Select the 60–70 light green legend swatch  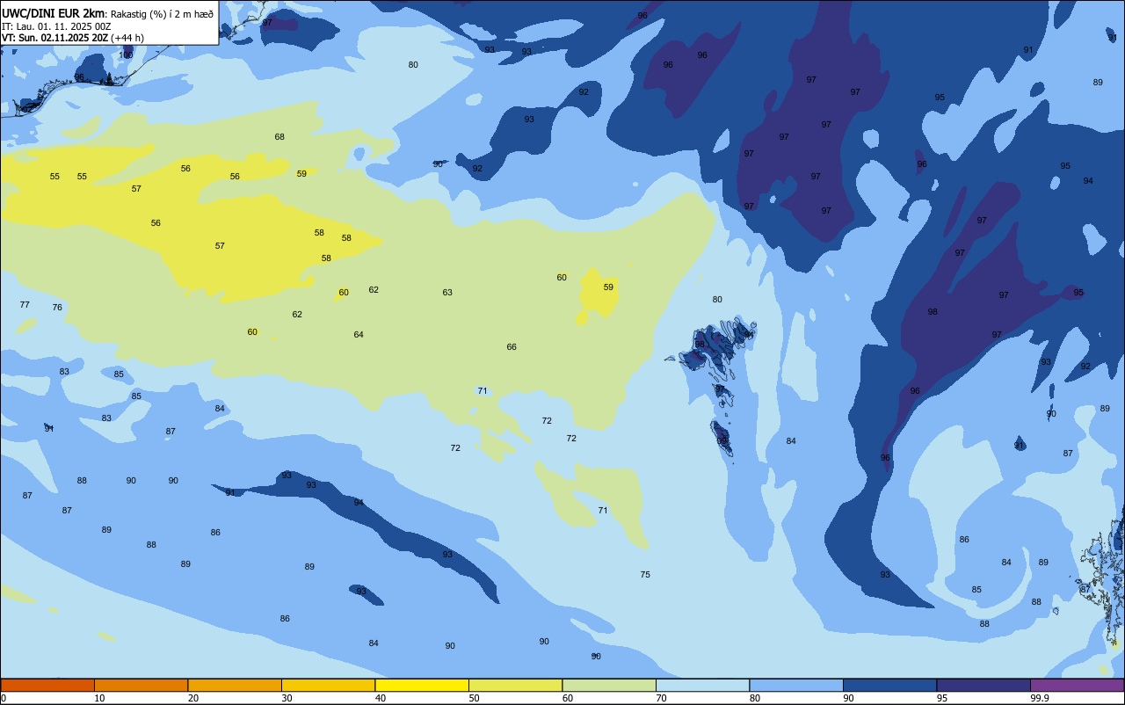tap(609, 685)
